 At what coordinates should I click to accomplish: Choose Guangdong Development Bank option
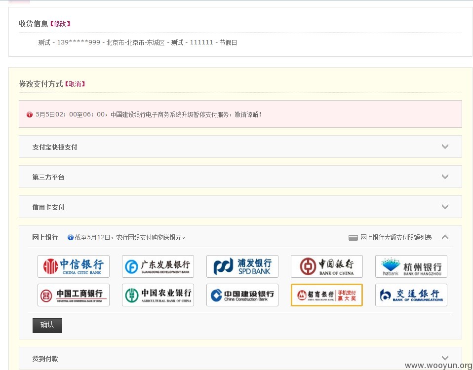(158, 266)
